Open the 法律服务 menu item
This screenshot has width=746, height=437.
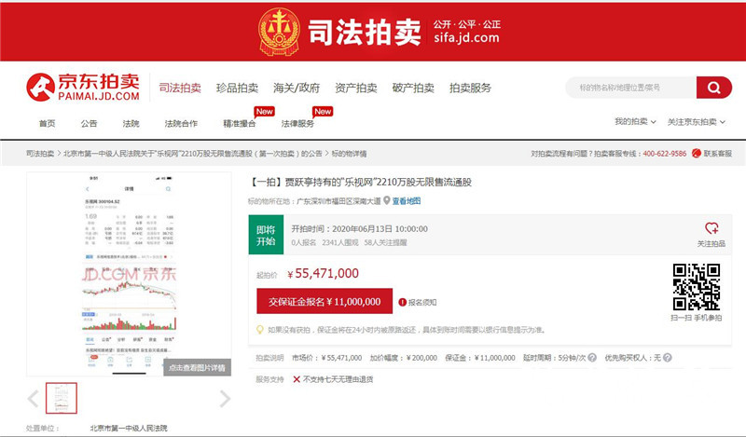point(297,123)
